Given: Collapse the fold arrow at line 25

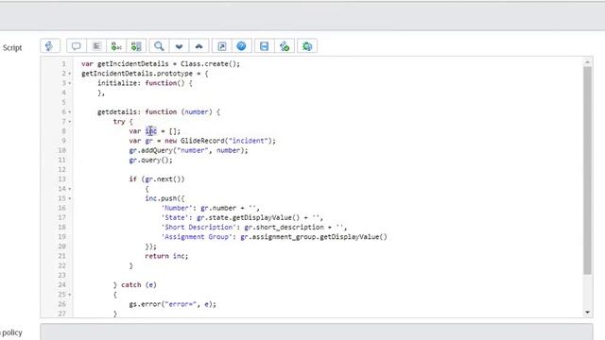Looking at the screenshot, I should click(x=70, y=295).
